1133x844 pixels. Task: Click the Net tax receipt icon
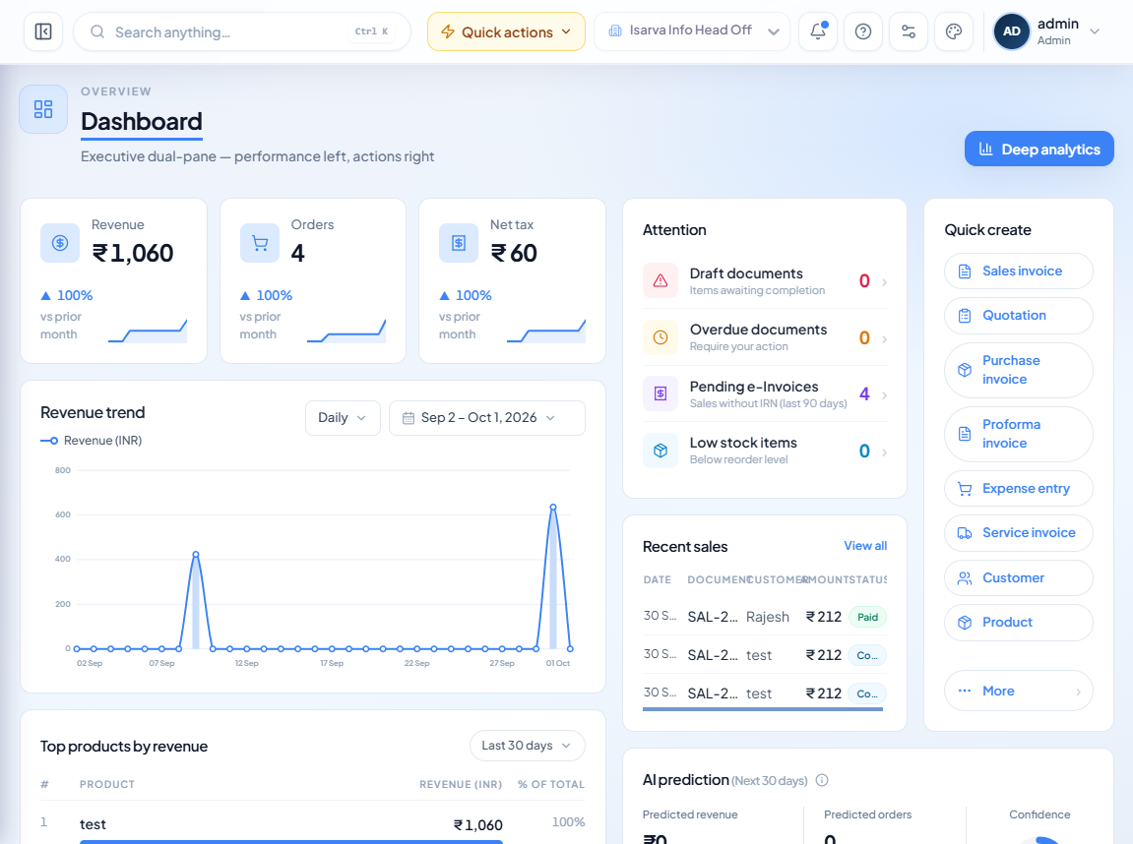[x=459, y=243]
